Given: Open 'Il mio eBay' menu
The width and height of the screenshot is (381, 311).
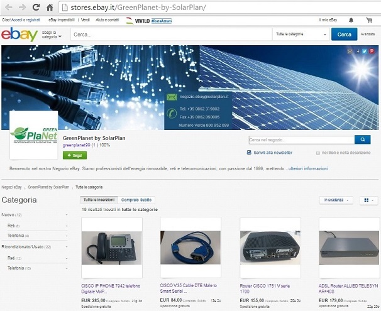Looking at the screenshot, I should (328, 20).
